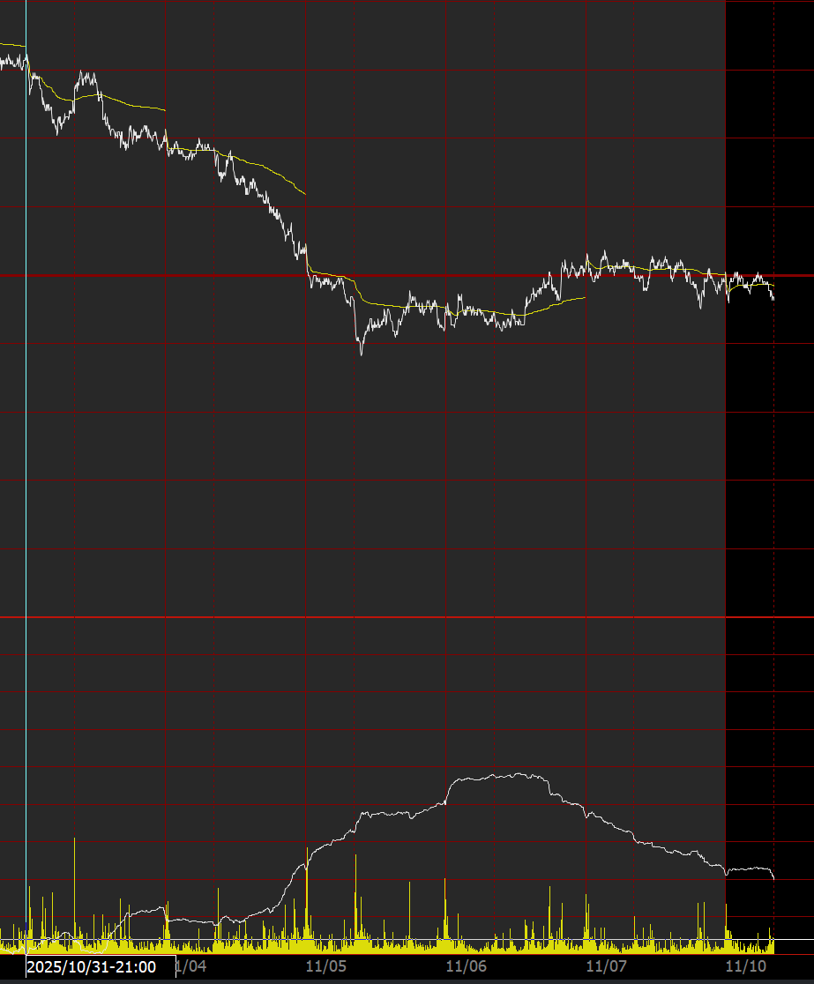Click the lowest trough of the price line

pyautogui.click(x=362, y=354)
